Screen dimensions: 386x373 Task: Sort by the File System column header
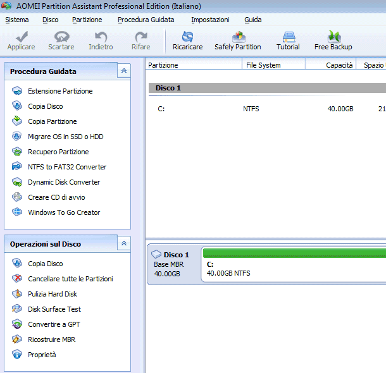(x=274, y=65)
